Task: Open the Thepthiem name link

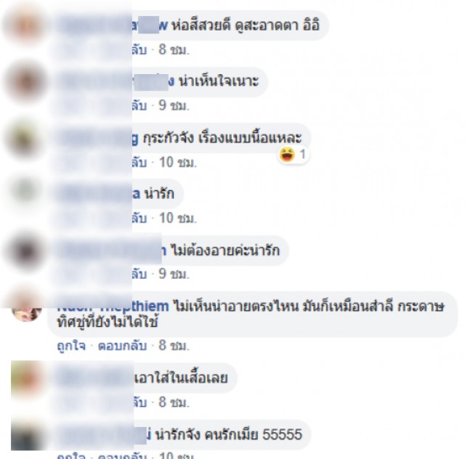Action: tap(113, 306)
